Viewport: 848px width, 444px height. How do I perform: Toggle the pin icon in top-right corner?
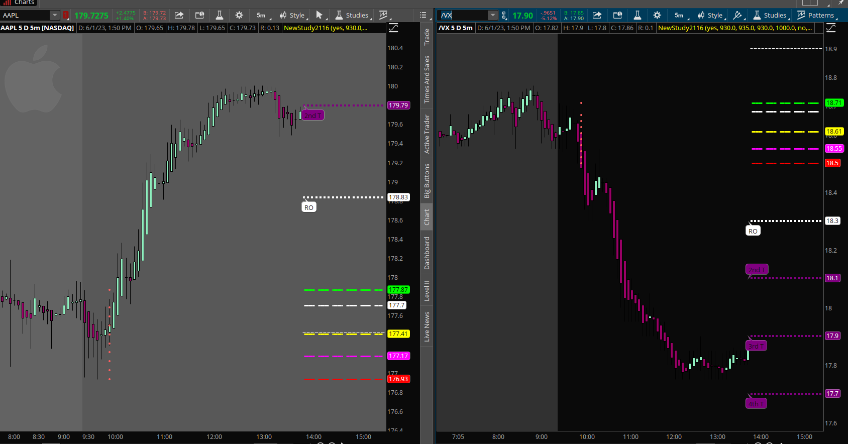pyautogui.click(x=840, y=3)
